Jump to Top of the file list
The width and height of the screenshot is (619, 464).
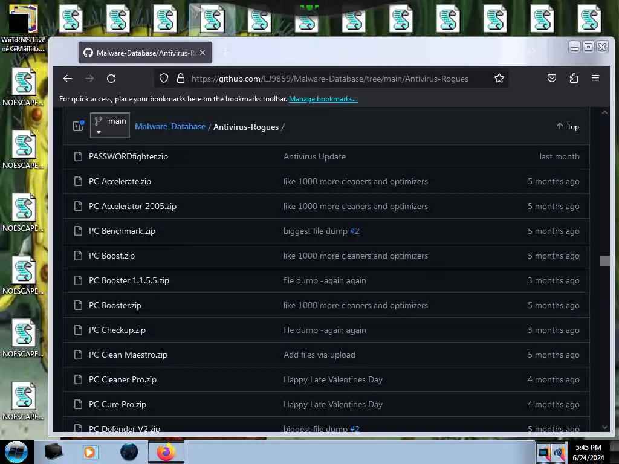pos(568,127)
